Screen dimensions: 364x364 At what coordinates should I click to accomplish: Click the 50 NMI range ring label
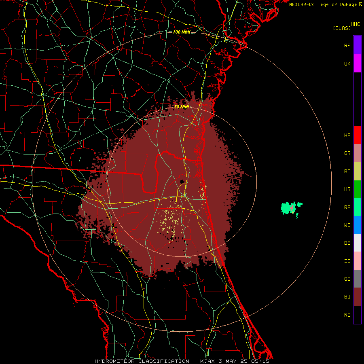pos(182,107)
